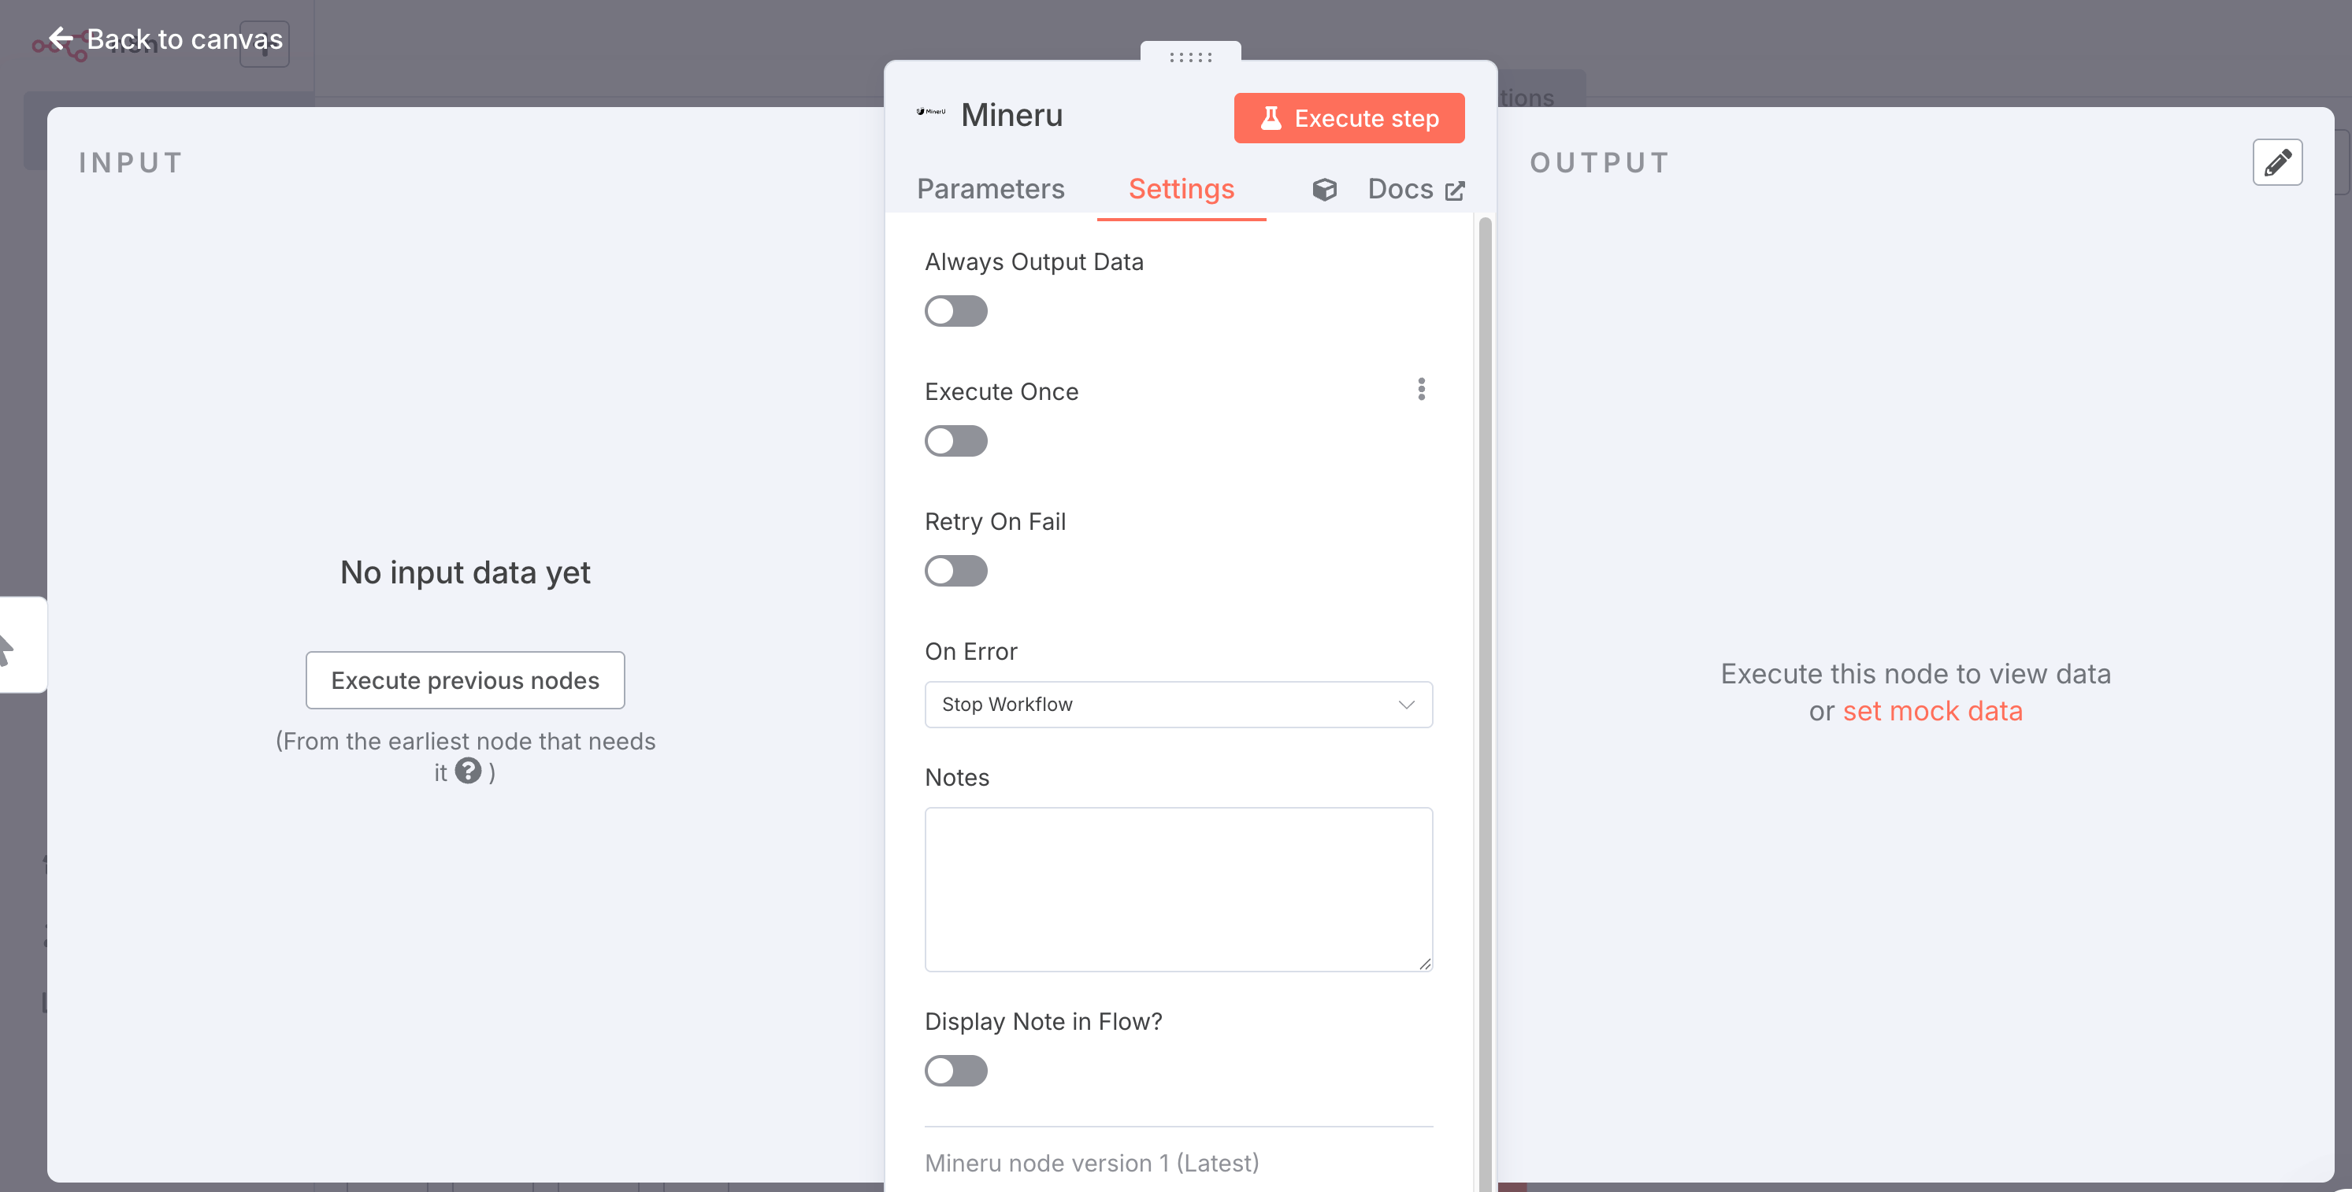The image size is (2352, 1192).
Task: Click the Notes textarea resize handle
Action: pyautogui.click(x=1424, y=964)
